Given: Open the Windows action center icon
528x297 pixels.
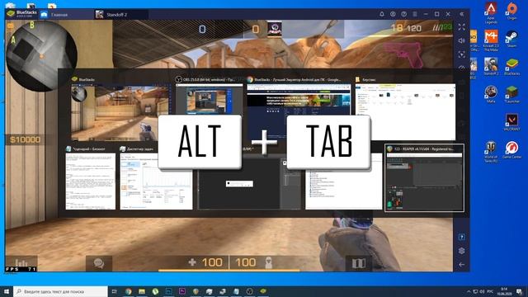Looking at the screenshot, I should 520,291.
